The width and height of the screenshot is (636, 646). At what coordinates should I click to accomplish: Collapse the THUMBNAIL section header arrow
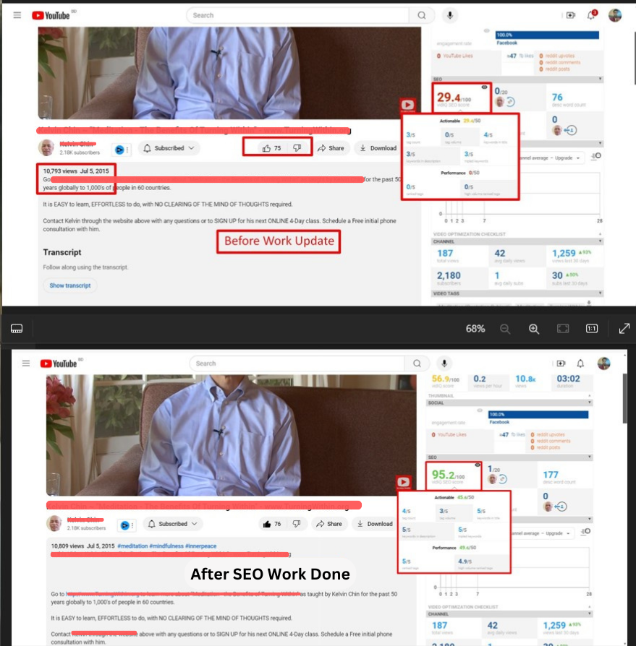(600, 395)
